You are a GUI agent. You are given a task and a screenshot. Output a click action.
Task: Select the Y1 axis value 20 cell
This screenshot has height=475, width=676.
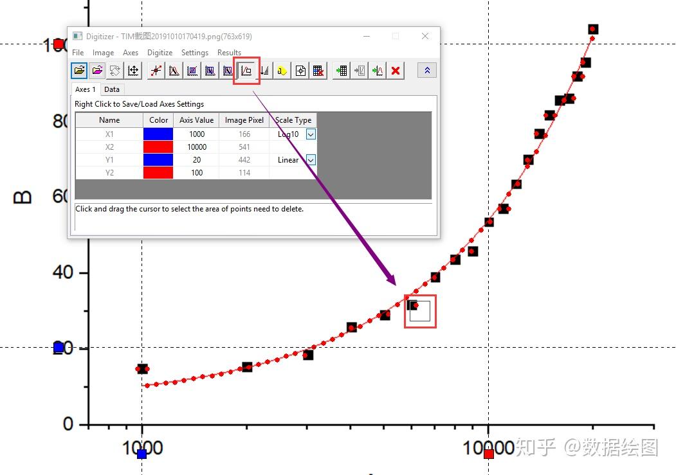pyautogui.click(x=197, y=160)
